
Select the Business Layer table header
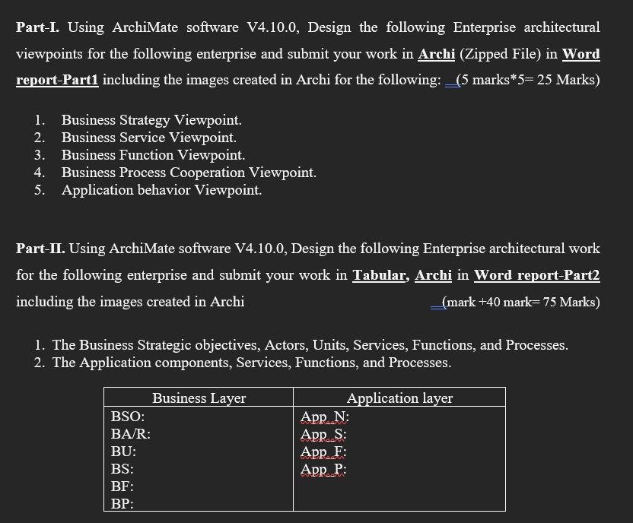[198, 398]
